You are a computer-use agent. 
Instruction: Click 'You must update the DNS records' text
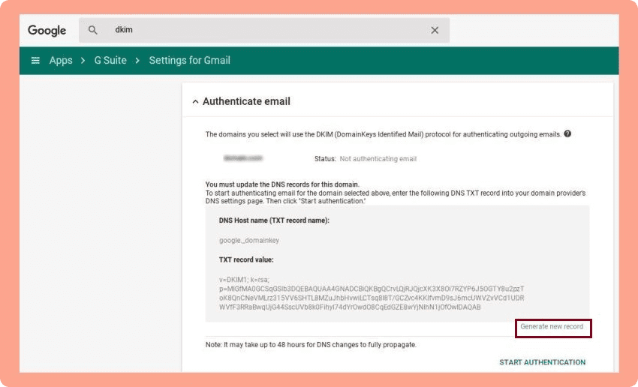point(282,184)
